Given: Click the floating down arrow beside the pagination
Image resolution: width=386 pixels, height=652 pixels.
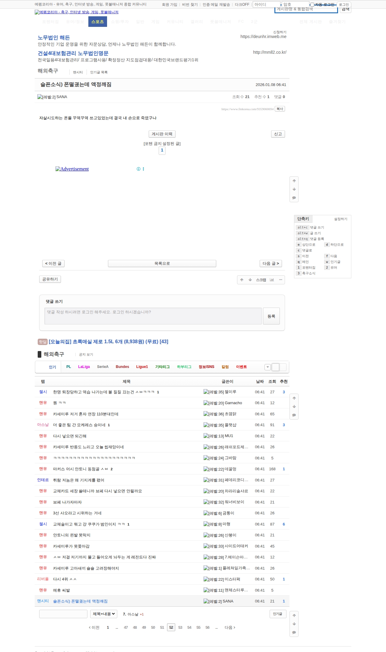Looking at the screenshot, I should [294, 624].
